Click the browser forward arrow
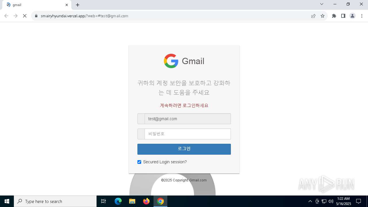The height and width of the screenshot is (207, 368). (x=16, y=16)
